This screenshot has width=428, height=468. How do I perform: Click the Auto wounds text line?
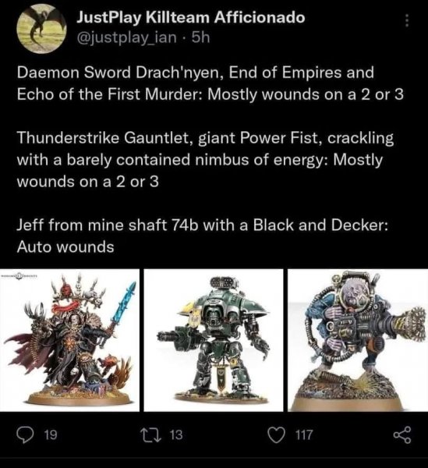click(x=65, y=247)
